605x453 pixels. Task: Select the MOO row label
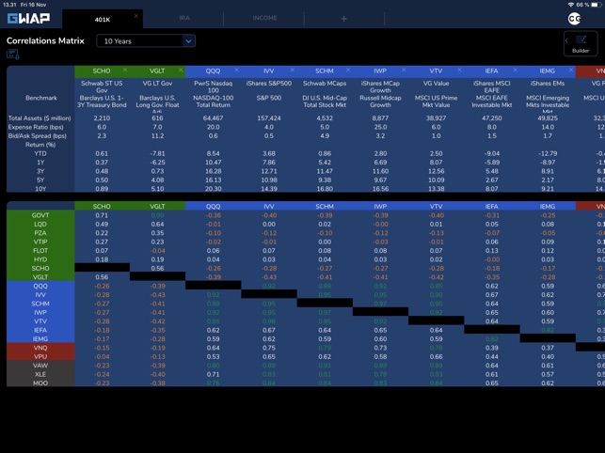click(40, 383)
